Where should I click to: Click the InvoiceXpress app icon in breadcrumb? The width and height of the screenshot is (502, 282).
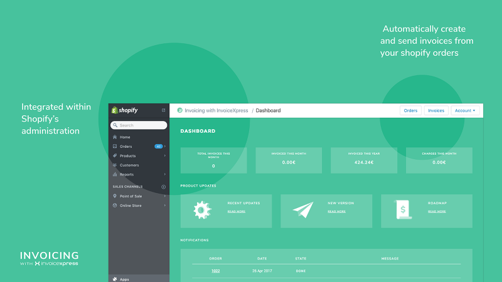[x=180, y=110]
